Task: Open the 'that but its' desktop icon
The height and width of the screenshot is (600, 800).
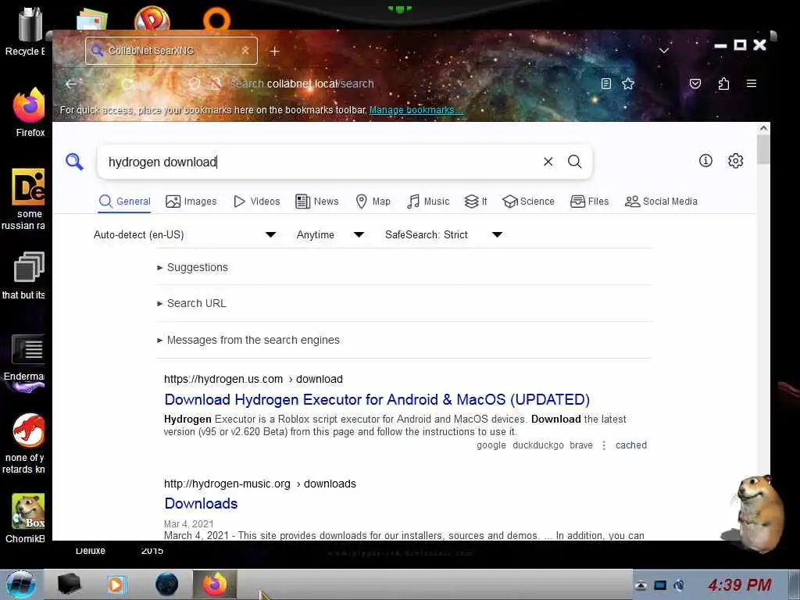Action: [24, 276]
